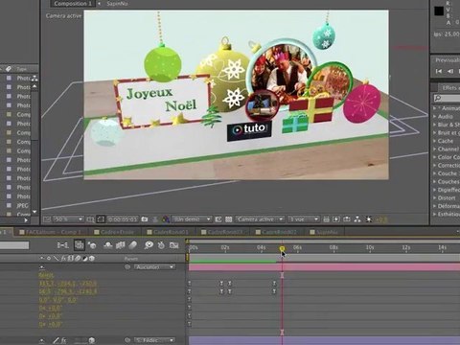Enable Frame Blending for timeline layers
Image resolution: width=460 pixels, height=345 pixels.
121,245
